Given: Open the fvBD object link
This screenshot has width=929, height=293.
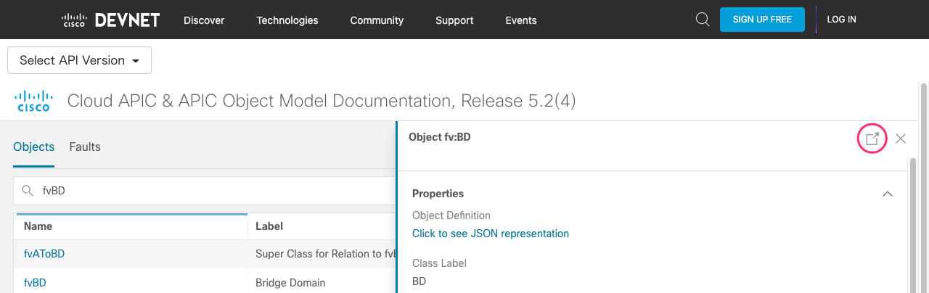Looking at the screenshot, I should tap(35, 283).
